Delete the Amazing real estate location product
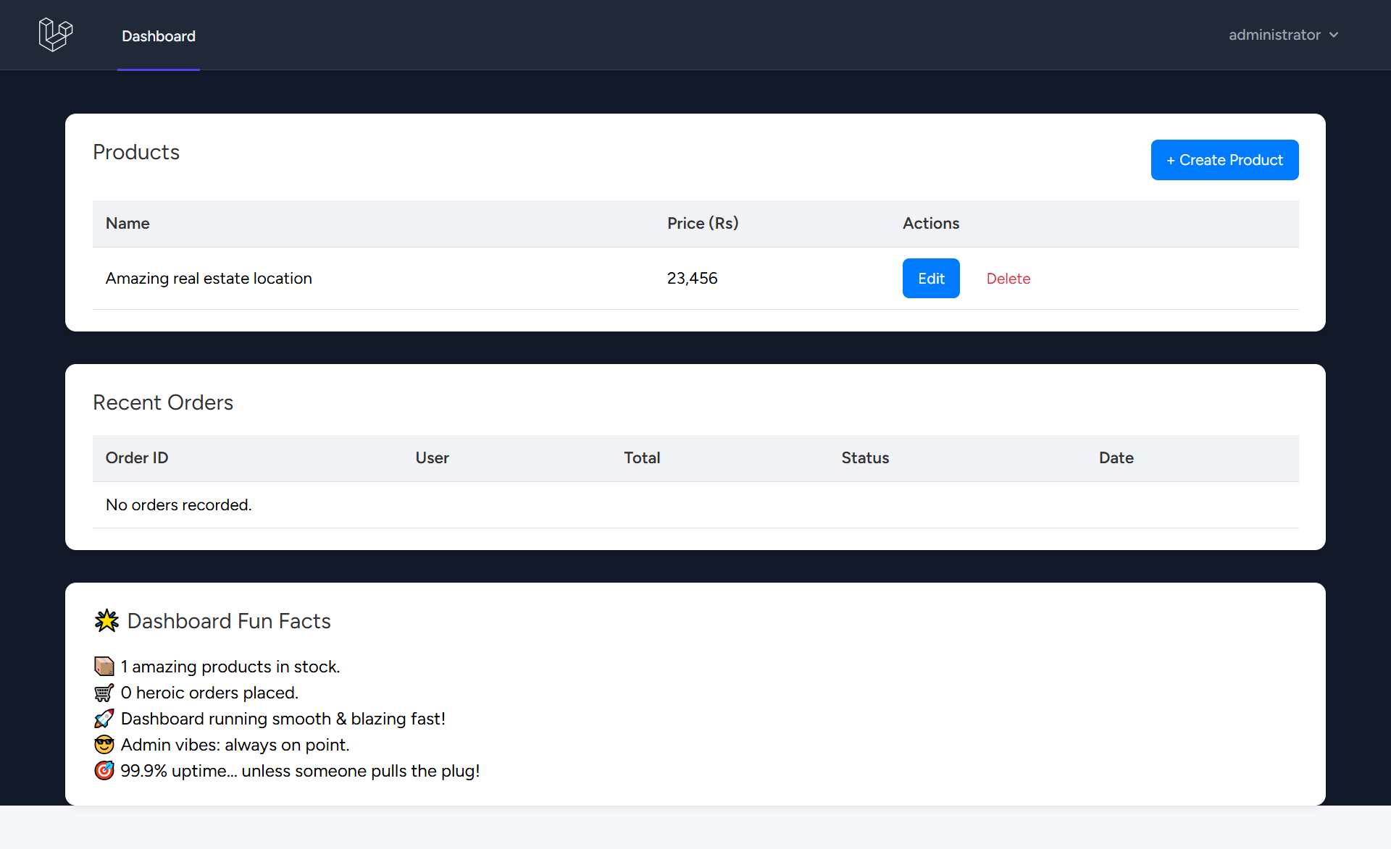The image size is (1391, 849). pyautogui.click(x=1008, y=279)
